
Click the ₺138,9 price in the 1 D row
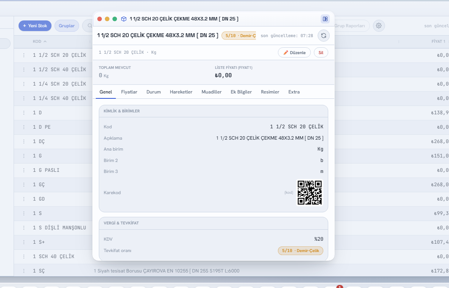tap(440, 113)
